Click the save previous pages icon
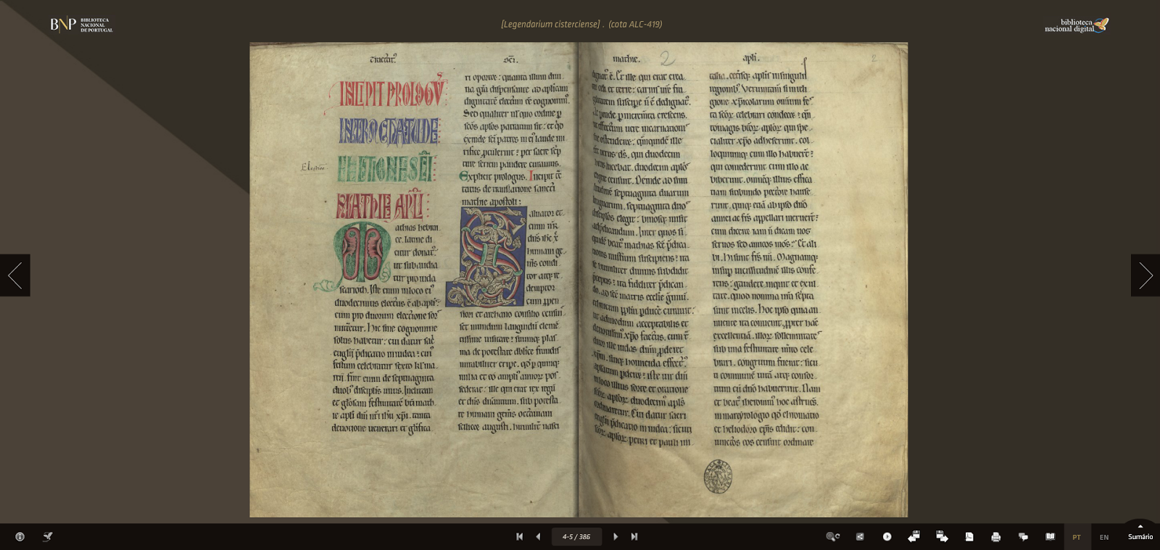 pos(913,537)
